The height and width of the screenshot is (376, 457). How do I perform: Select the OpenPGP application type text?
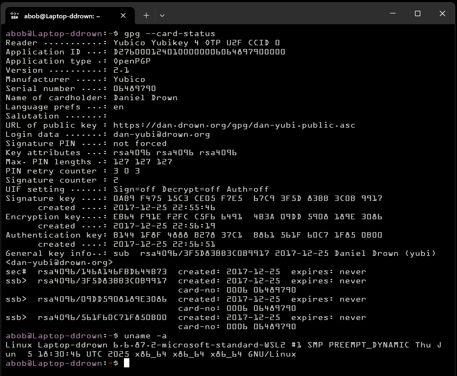coord(131,61)
